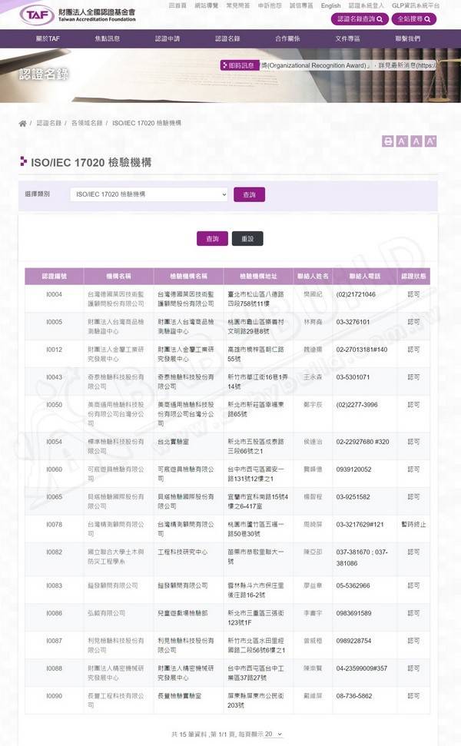Screen dimensions: 461x746
Task: Click the increase font size icon
Action: [x=430, y=141]
